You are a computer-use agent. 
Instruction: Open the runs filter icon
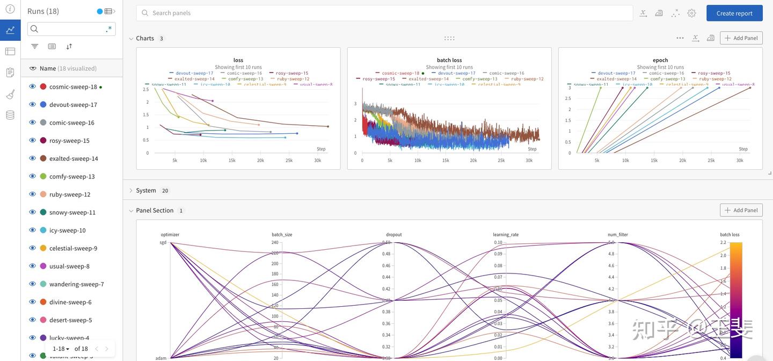35,47
